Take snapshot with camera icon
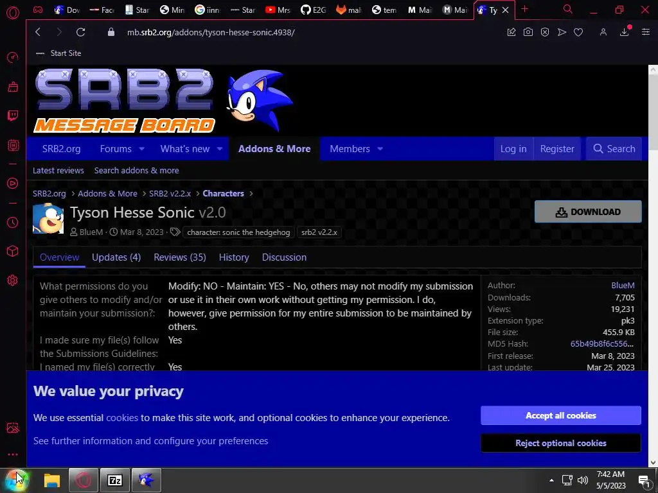The width and height of the screenshot is (658, 493). point(528,32)
